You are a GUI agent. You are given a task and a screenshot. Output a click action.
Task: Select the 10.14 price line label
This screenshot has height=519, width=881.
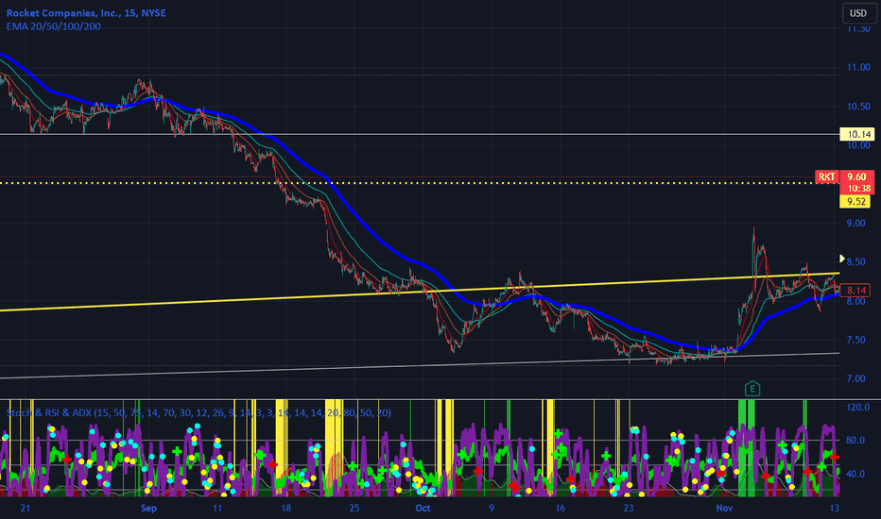tap(857, 134)
